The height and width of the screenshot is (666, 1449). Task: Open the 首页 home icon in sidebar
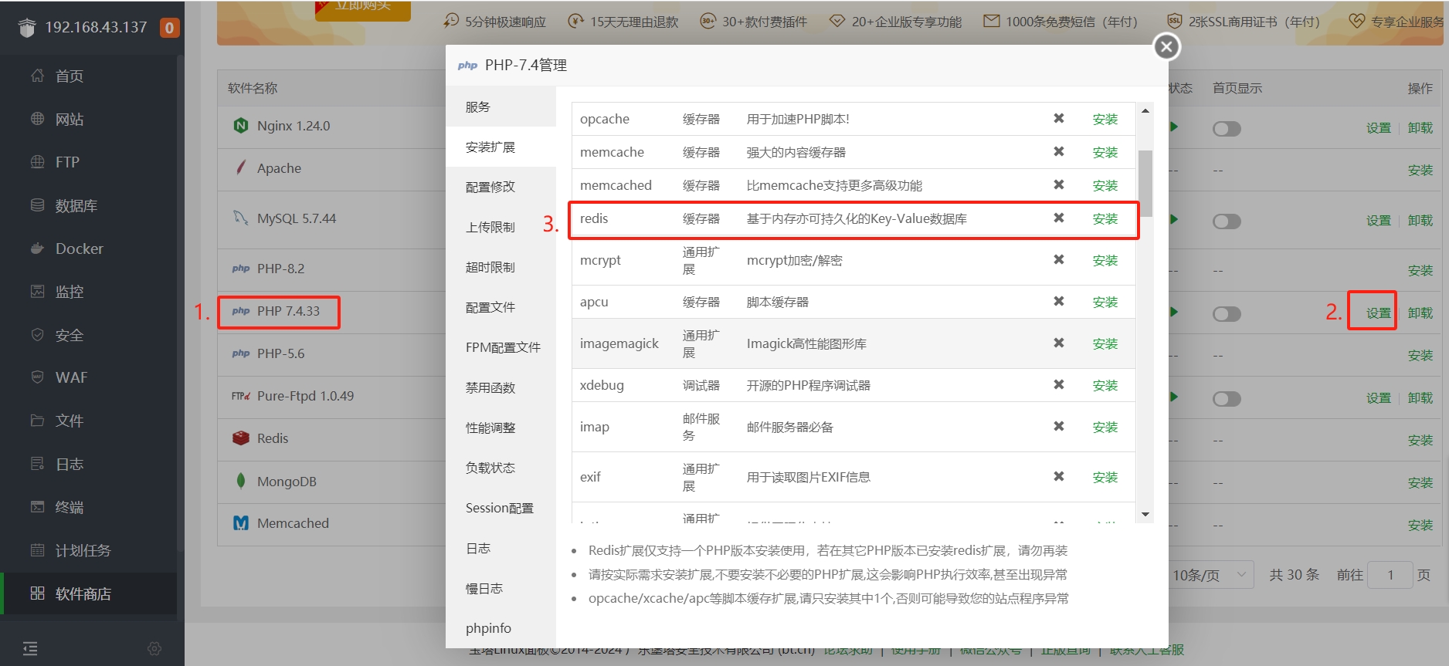pos(37,76)
